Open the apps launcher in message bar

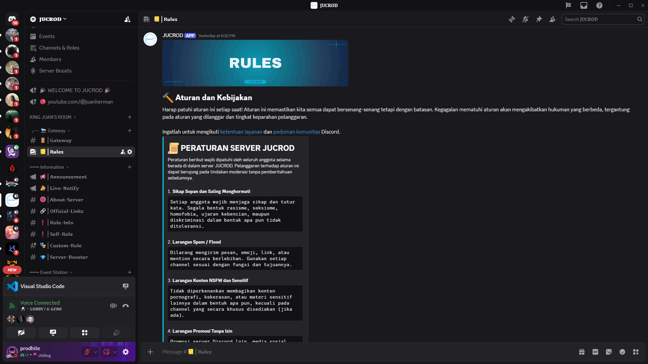coord(636,352)
